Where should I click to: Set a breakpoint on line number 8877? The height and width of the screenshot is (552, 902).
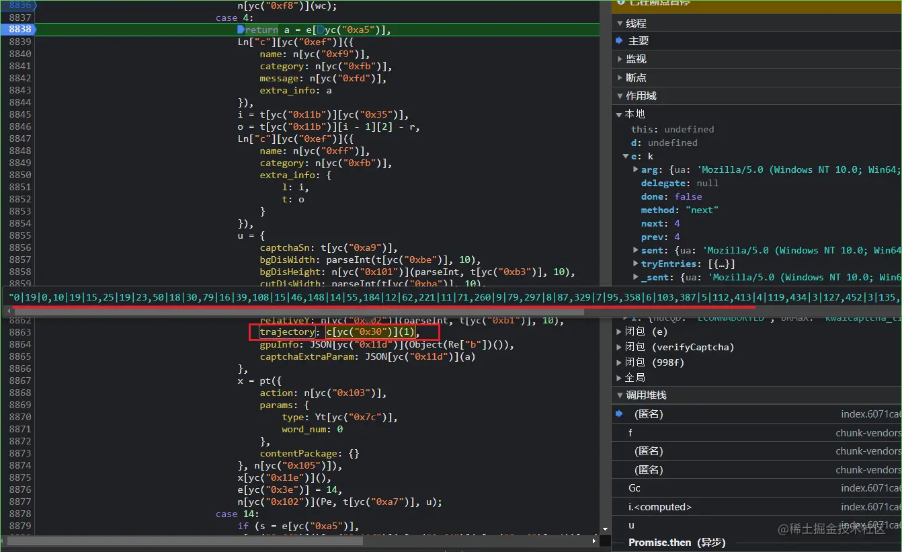19,502
